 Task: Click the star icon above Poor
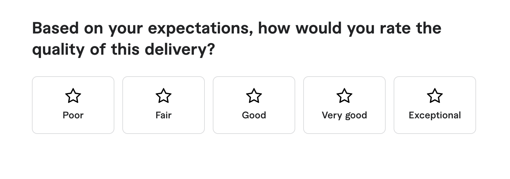pyautogui.click(x=73, y=96)
